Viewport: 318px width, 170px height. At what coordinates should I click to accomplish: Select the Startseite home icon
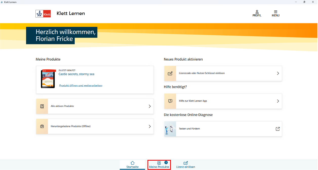coord(132,163)
